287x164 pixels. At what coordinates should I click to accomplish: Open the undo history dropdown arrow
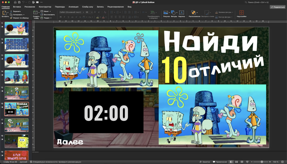coord(26,2)
